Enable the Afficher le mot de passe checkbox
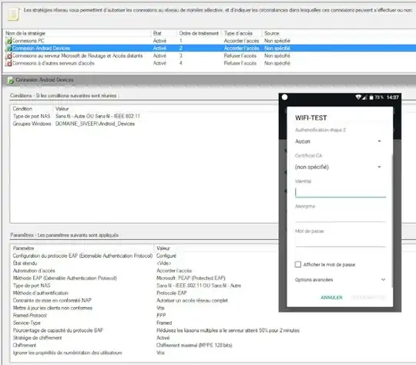Viewport: 416px width, 365px height. (x=298, y=264)
